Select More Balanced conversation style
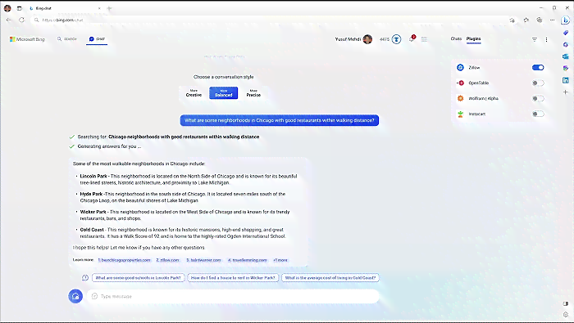Image resolution: width=574 pixels, height=323 pixels. pyautogui.click(x=223, y=93)
